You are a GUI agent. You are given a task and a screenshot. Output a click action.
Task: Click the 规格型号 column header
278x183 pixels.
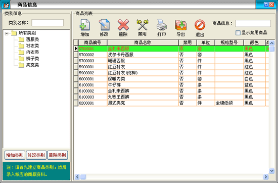tap(229, 42)
